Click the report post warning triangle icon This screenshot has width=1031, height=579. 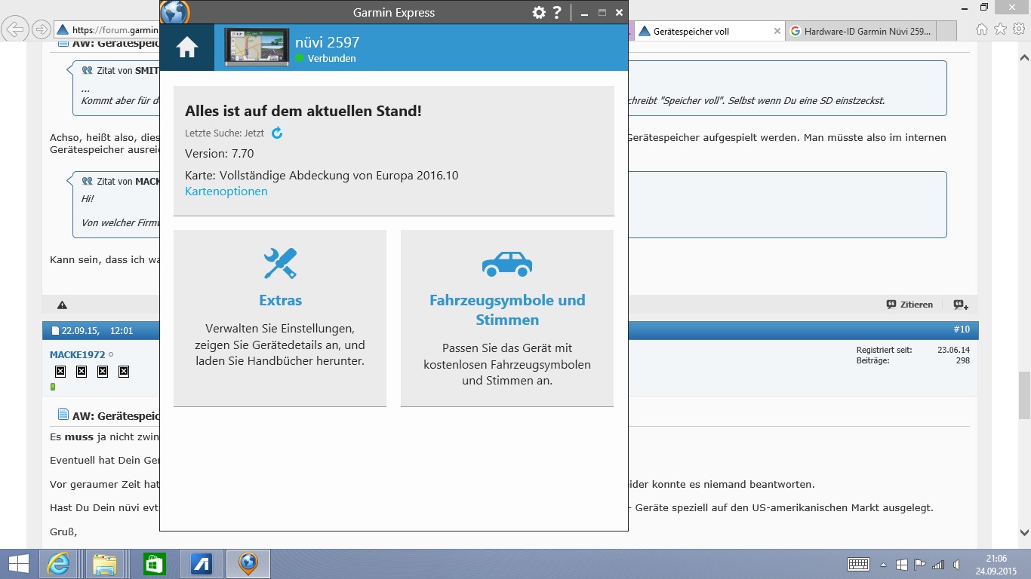(62, 305)
